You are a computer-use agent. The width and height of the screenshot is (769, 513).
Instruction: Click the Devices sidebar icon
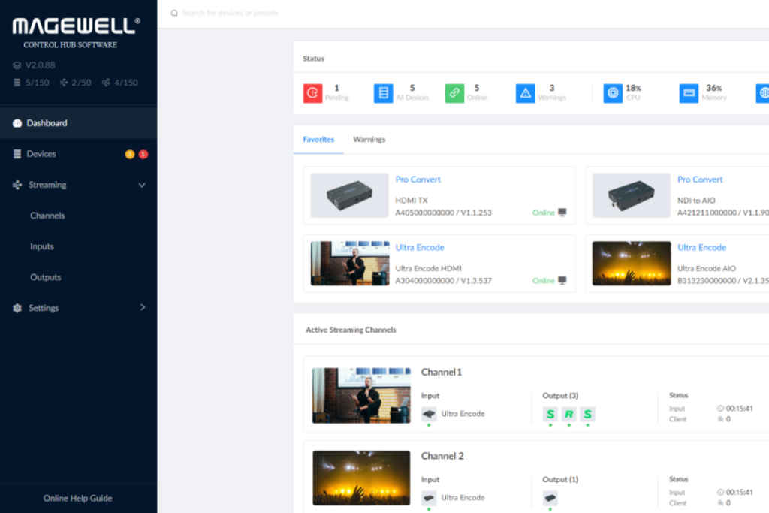coord(17,154)
